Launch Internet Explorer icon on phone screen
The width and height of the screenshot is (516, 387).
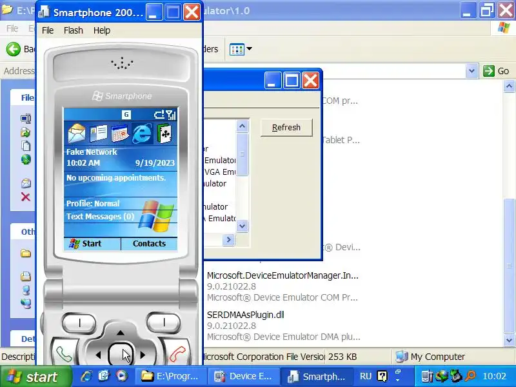142,134
